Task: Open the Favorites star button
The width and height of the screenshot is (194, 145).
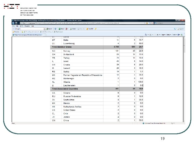Action: pos(16,32)
